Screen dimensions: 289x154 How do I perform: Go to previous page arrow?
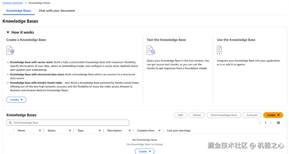pos(260,123)
